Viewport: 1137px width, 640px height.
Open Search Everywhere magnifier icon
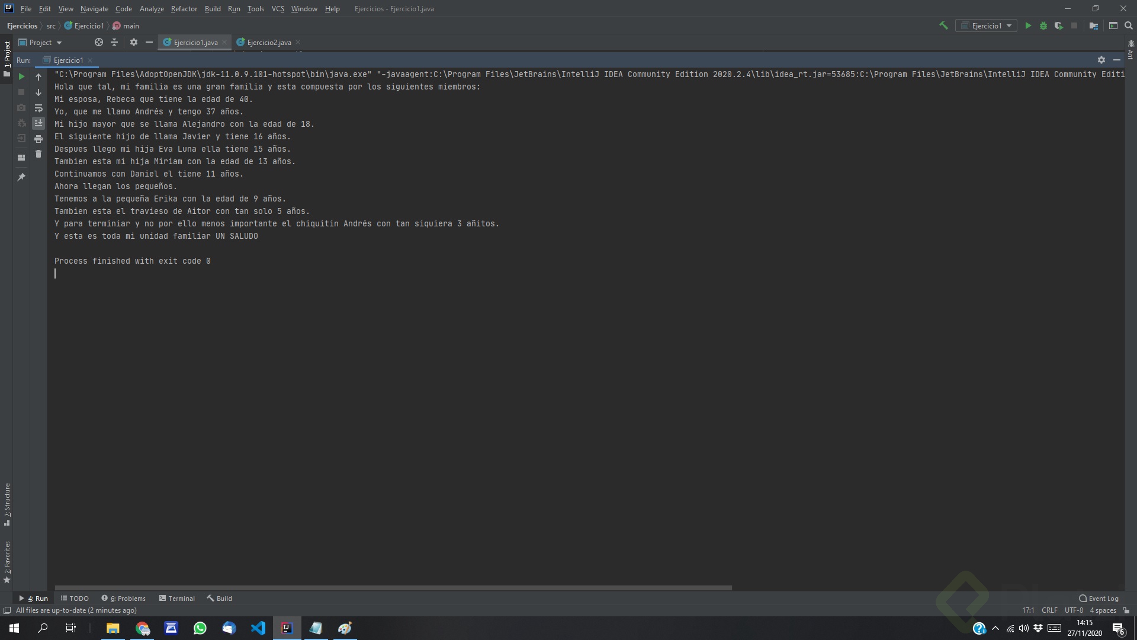[x=1128, y=25]
